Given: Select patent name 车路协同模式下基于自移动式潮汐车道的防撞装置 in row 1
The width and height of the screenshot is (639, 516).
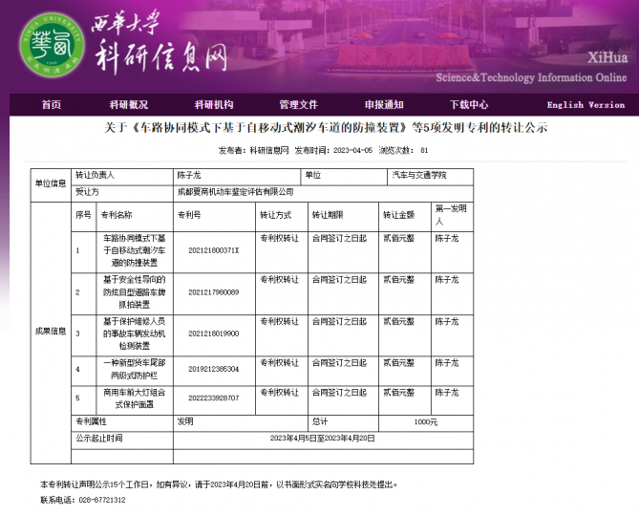Looking at the screenshot, I should point(134,250).
